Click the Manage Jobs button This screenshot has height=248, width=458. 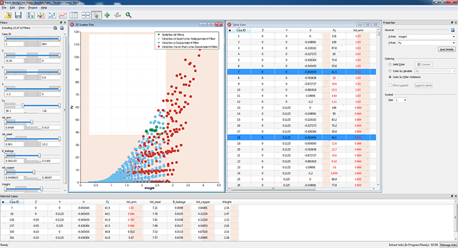448,245
